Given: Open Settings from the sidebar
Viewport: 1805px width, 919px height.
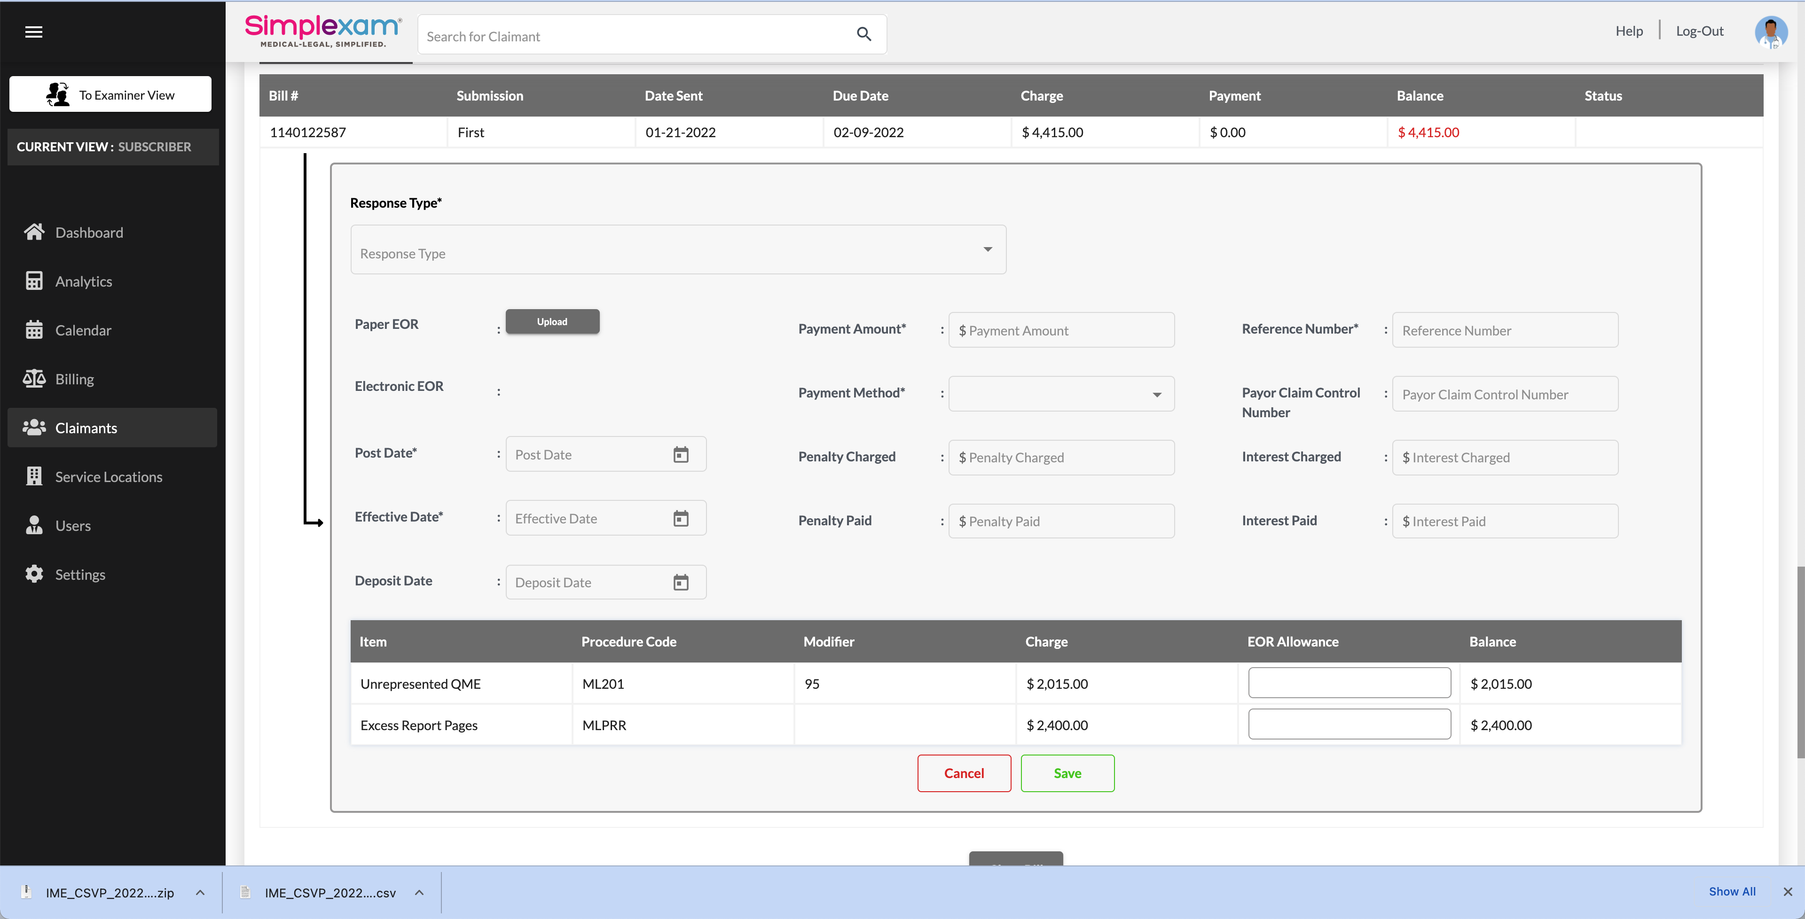Looking at the screenshot, I should pos(80,574).
